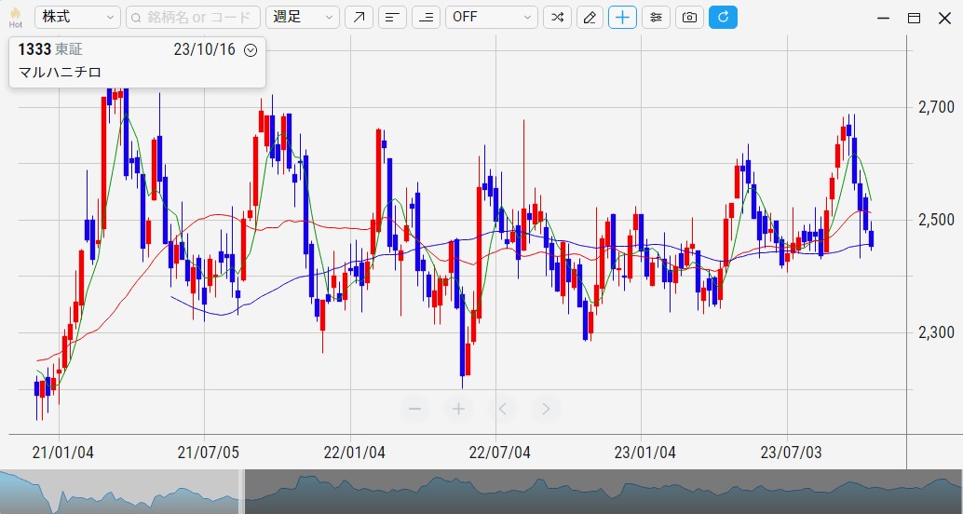Open the OFF setting dropdown
Screen dimensions: 963x514
click(491, 18)
